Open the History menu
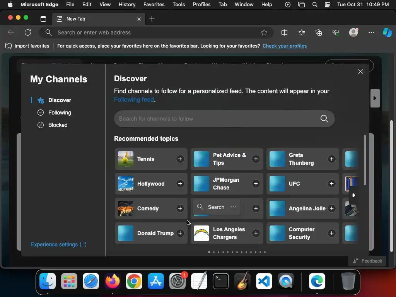 coord(127,5)
